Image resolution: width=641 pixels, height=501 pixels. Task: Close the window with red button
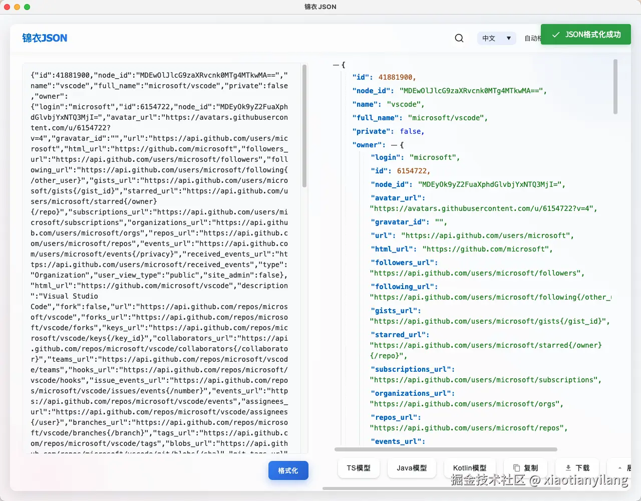[x=7, y=7]
